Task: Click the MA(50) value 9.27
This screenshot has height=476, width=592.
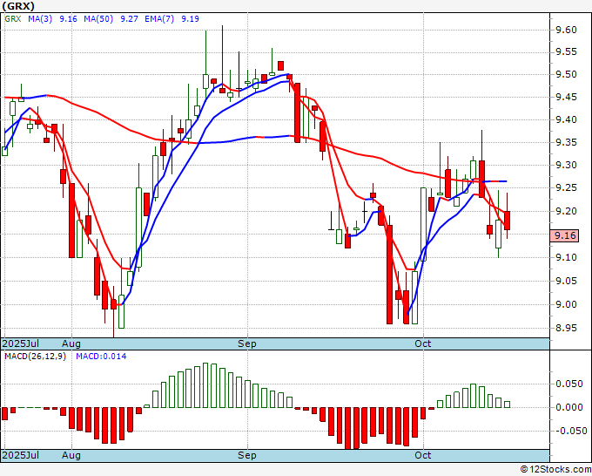Action: coord(129,19)
